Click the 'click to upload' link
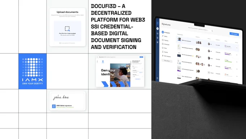This screenshot has width=246, height=139. 72,33
